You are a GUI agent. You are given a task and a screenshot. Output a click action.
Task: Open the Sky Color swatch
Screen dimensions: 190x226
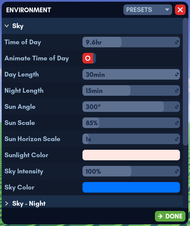click(131, 187)
